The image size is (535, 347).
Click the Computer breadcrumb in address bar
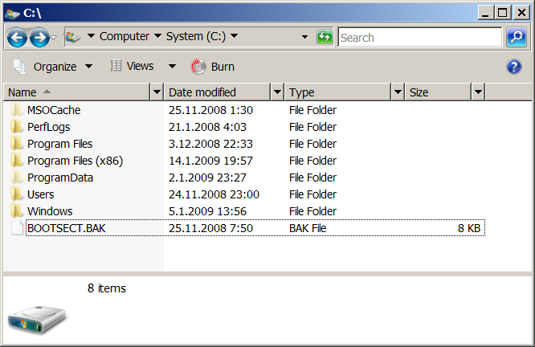(x=125, y=36)
